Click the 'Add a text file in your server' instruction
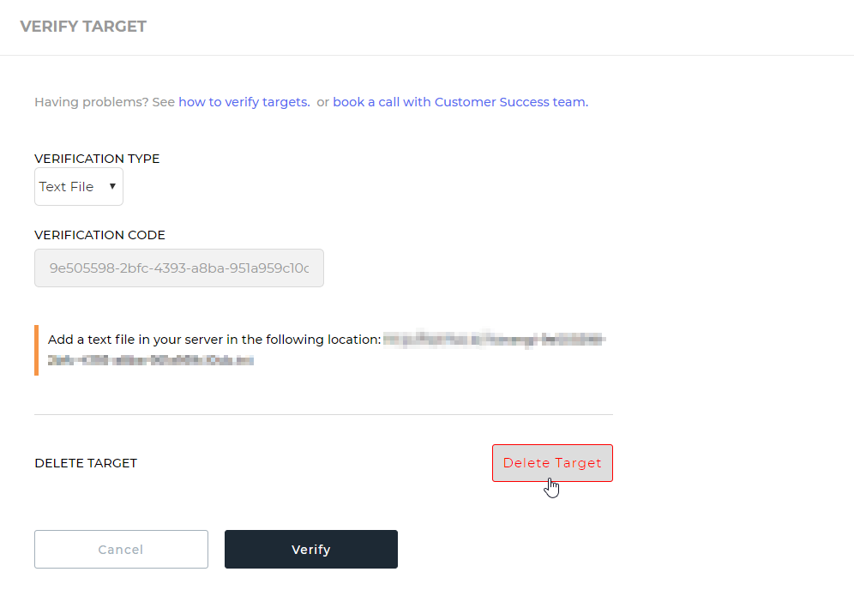 (214, 340)
